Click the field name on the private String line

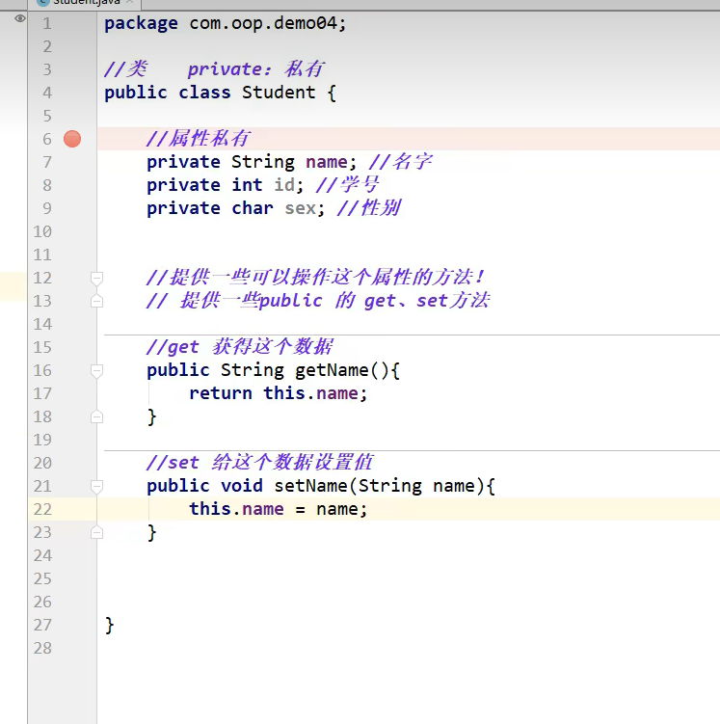[x=327, y=162]
